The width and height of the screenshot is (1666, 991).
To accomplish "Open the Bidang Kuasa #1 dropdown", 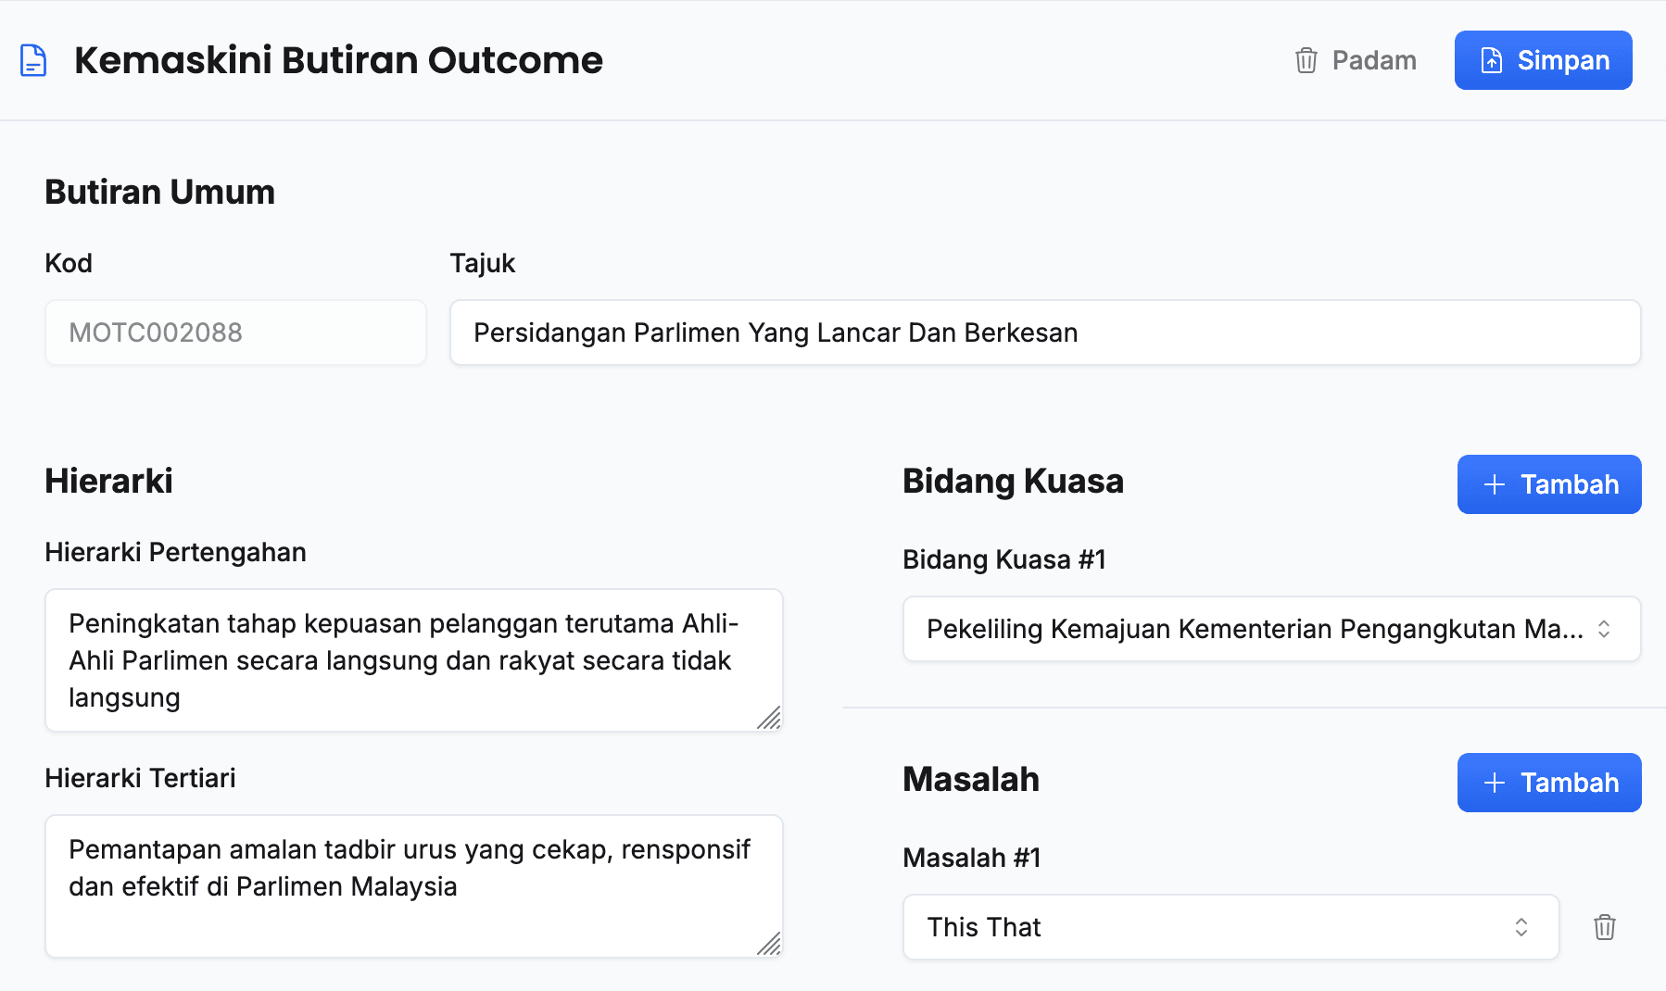I will pyautogui.click(x=1251, y=629).
